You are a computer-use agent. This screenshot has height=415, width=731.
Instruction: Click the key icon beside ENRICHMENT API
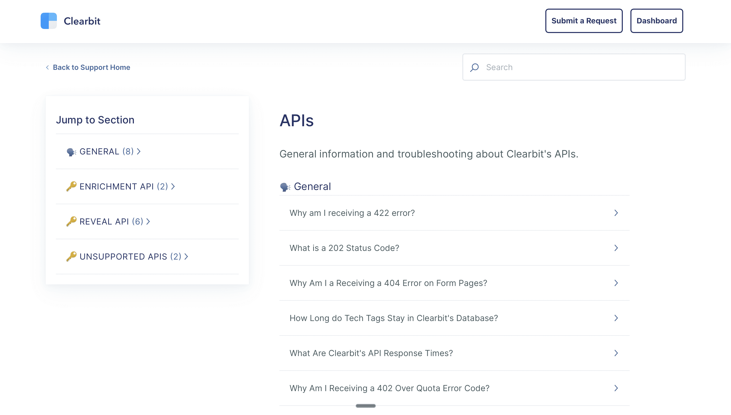(x=71, y=186)
